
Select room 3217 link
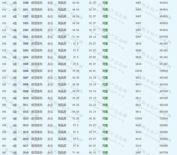click(26, 145)
